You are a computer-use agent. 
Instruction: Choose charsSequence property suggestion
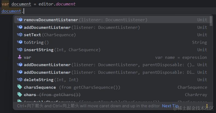click(x=112, y=87)
